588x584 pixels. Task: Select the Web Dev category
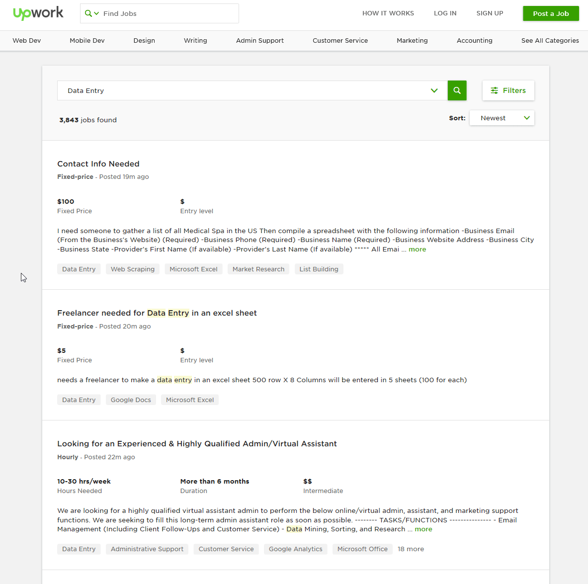click(x=27, y=41)
